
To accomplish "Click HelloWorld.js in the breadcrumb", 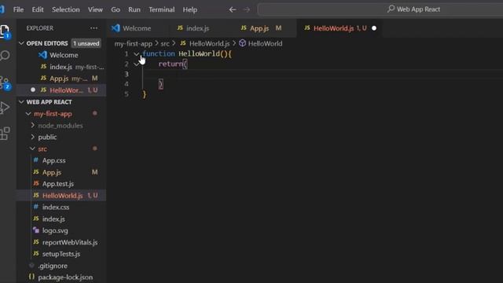I will coord(210,43).
